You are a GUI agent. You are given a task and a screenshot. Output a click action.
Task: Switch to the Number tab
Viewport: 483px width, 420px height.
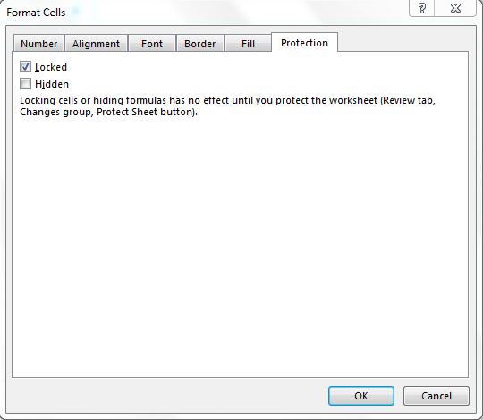tap(38, 44)
